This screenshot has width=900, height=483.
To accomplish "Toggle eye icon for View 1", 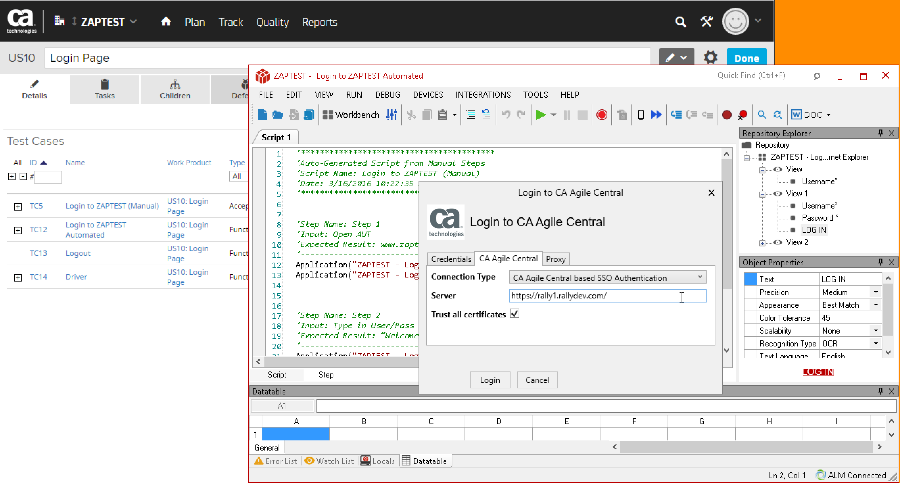I will (x=777, y=193).
